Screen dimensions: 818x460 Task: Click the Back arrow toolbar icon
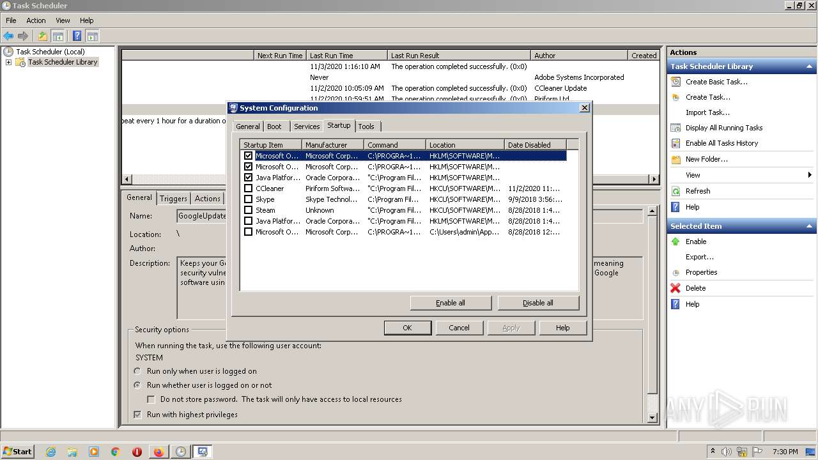(8, 36)
